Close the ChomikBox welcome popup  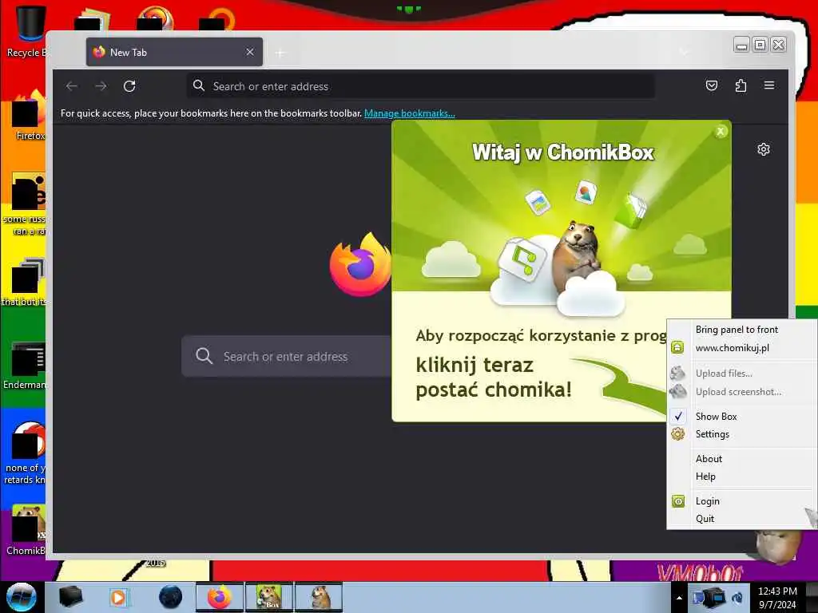coord(721,132)
